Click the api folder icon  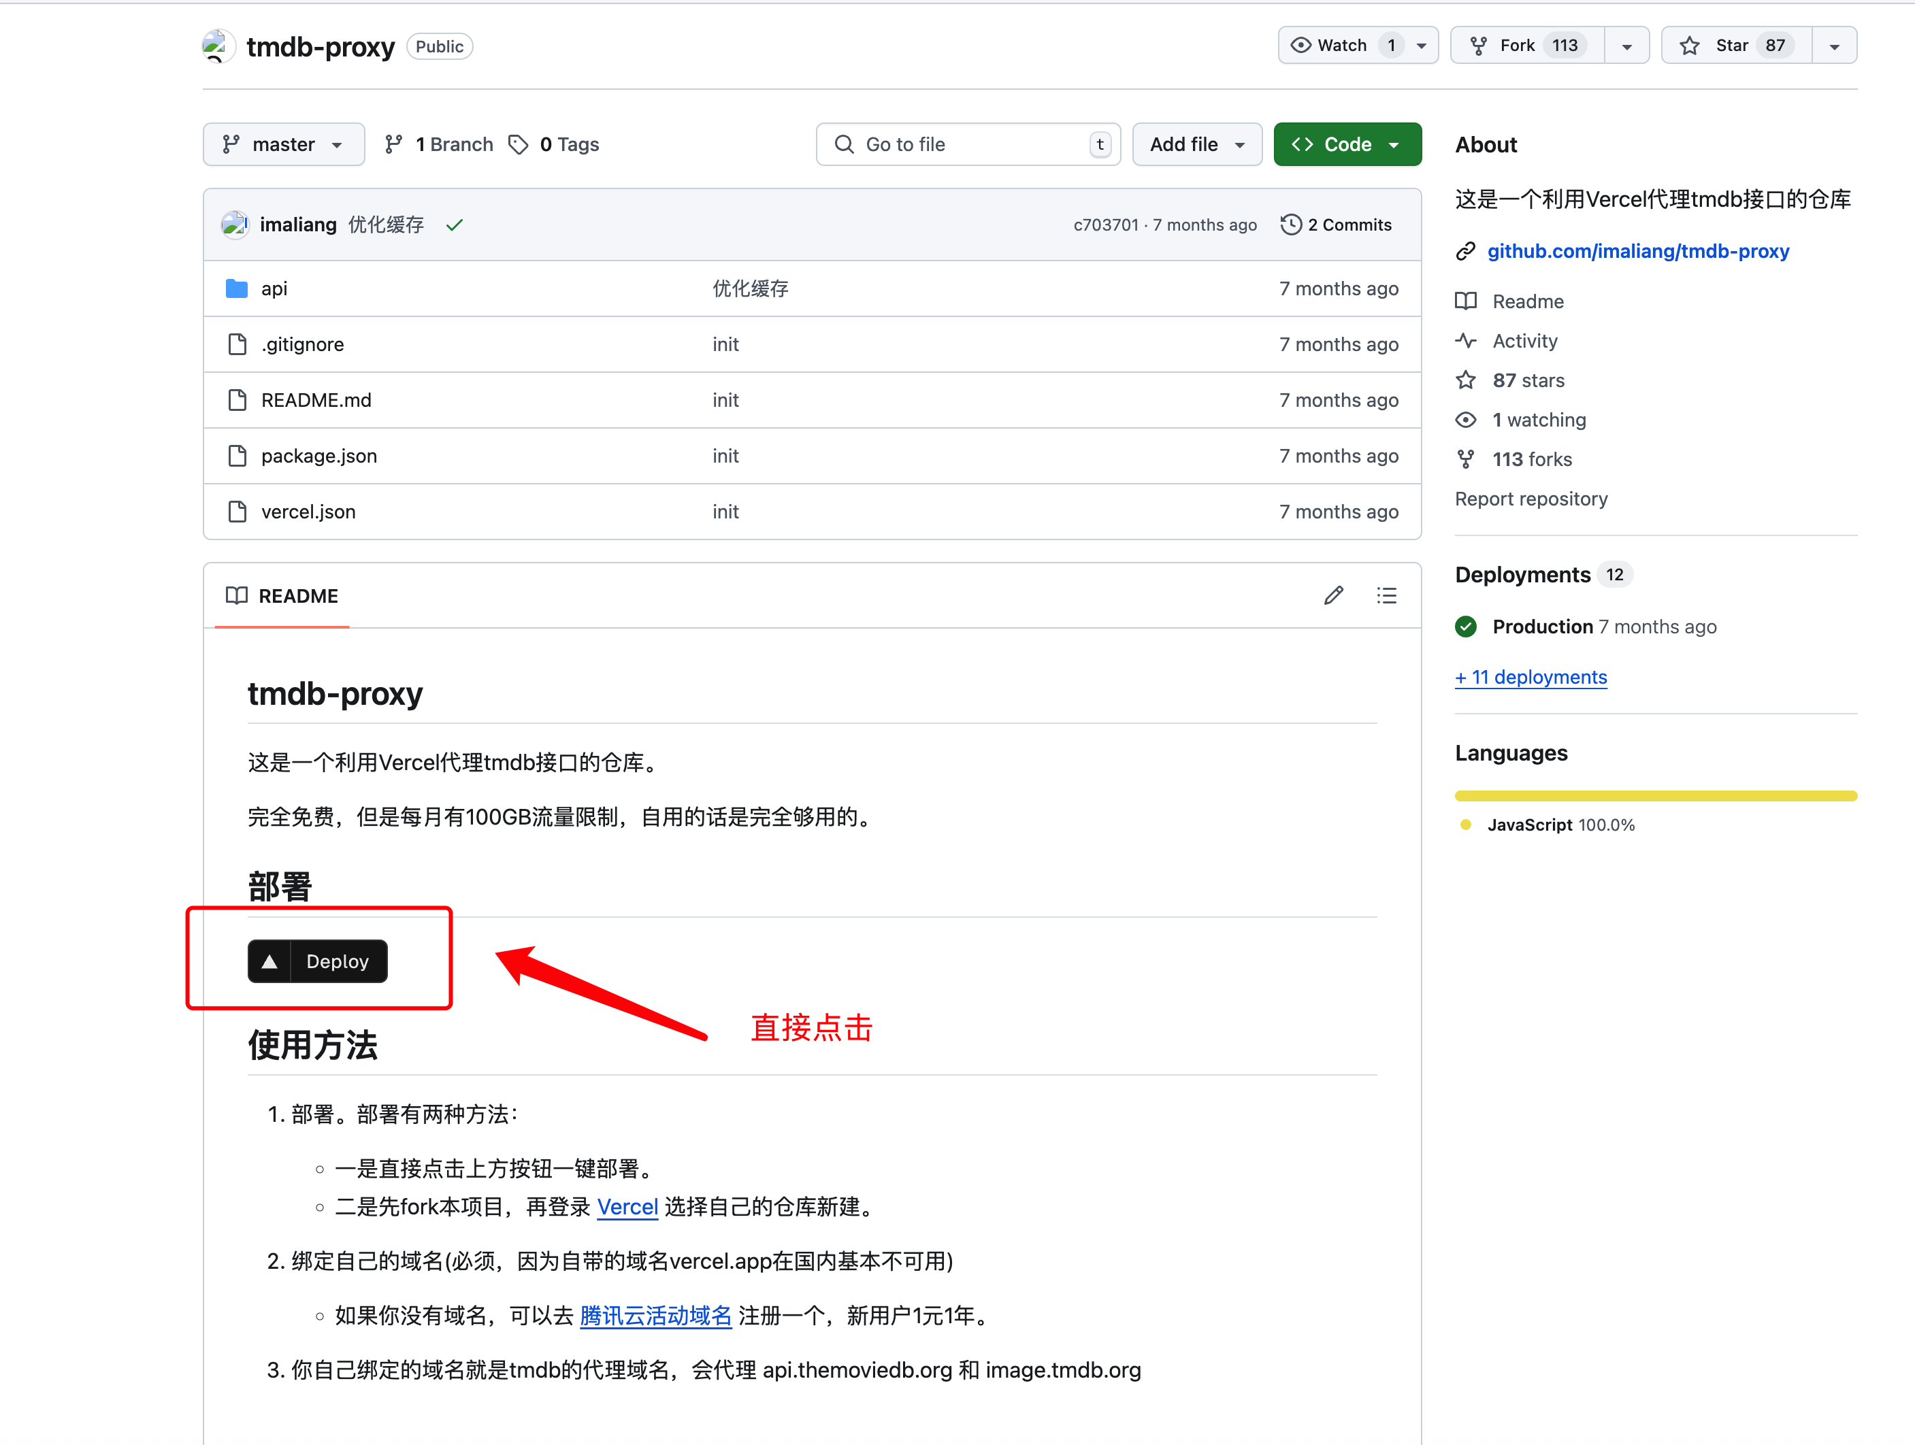pyautogui.click(x=236, y=288)
